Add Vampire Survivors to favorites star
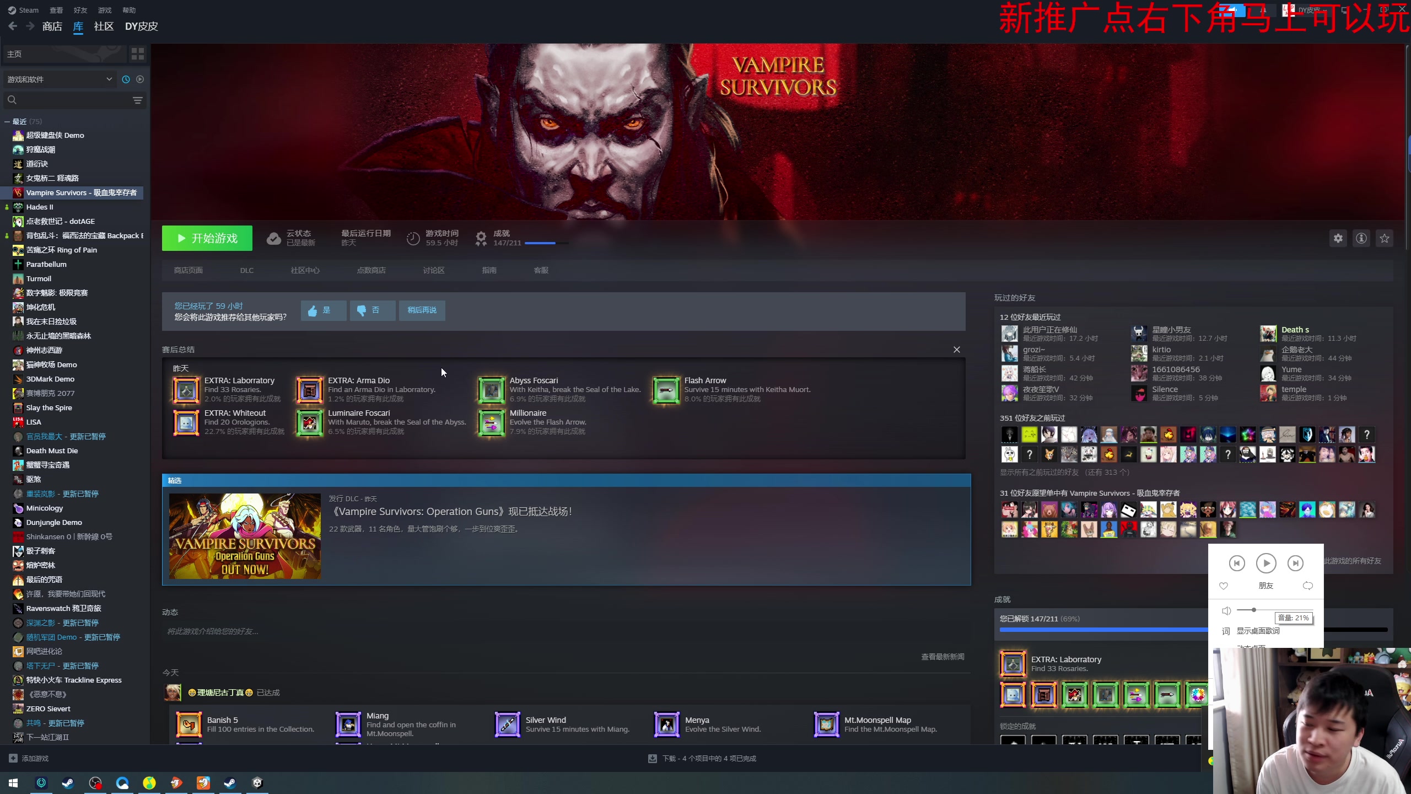The image size is (1411, 794). click(x=1385, y=238)
